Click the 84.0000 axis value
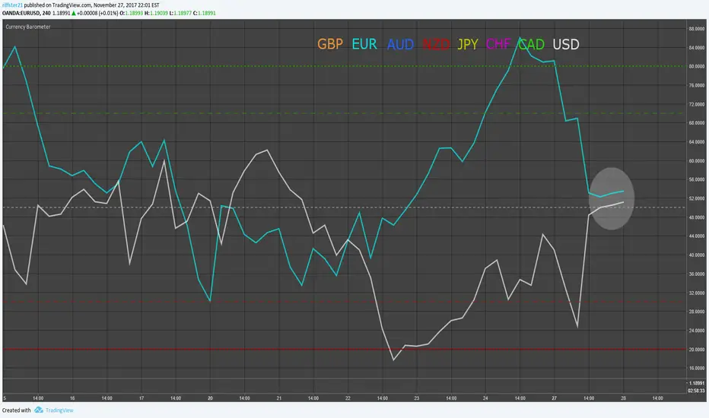Screen dimensions: 709x418 696,47
